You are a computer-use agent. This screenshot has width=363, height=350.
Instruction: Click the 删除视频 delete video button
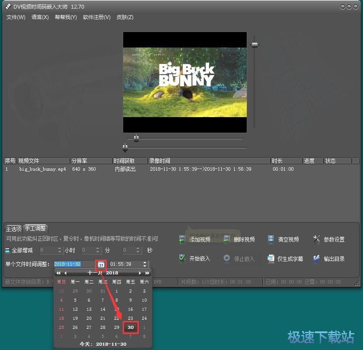pyautogui.click(x=239, y=239)
